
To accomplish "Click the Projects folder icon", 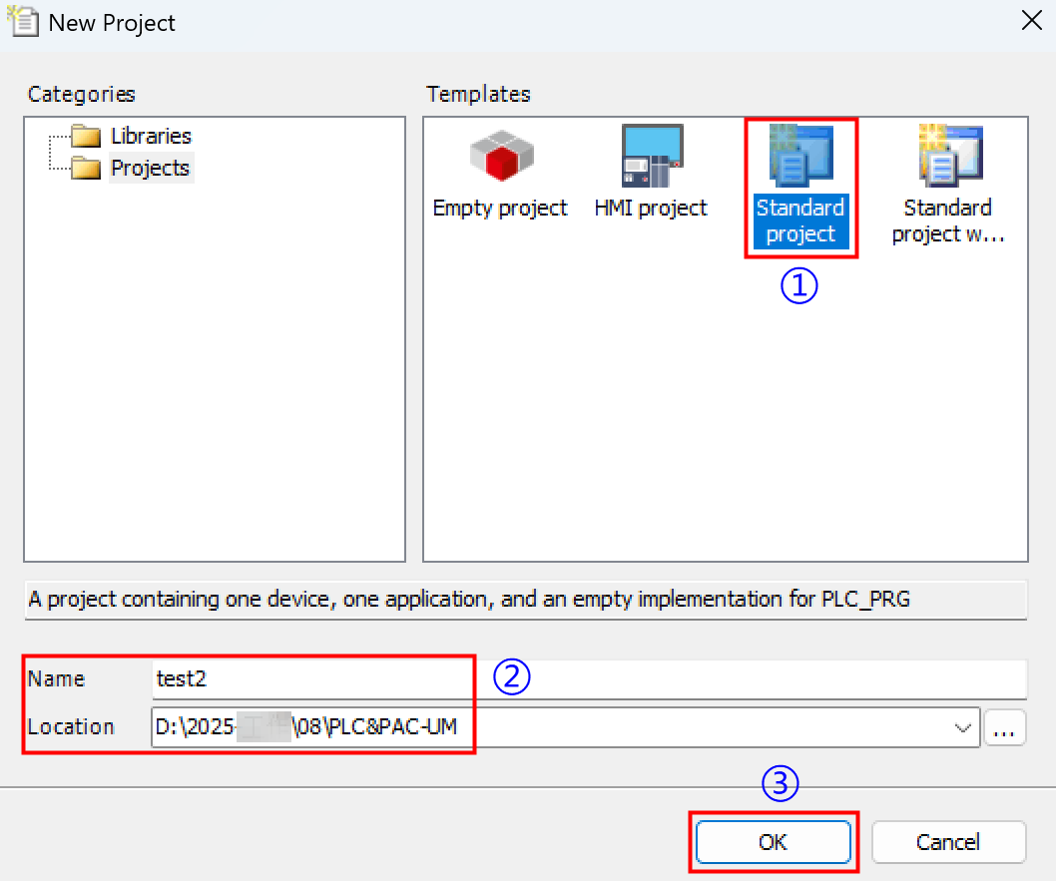I will coord(87,169).
